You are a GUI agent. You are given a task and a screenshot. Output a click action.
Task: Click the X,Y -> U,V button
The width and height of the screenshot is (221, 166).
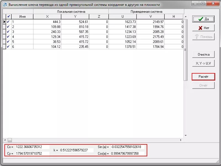pos(203,63)
